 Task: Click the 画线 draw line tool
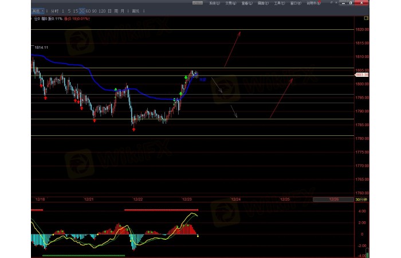pos(135,11)
